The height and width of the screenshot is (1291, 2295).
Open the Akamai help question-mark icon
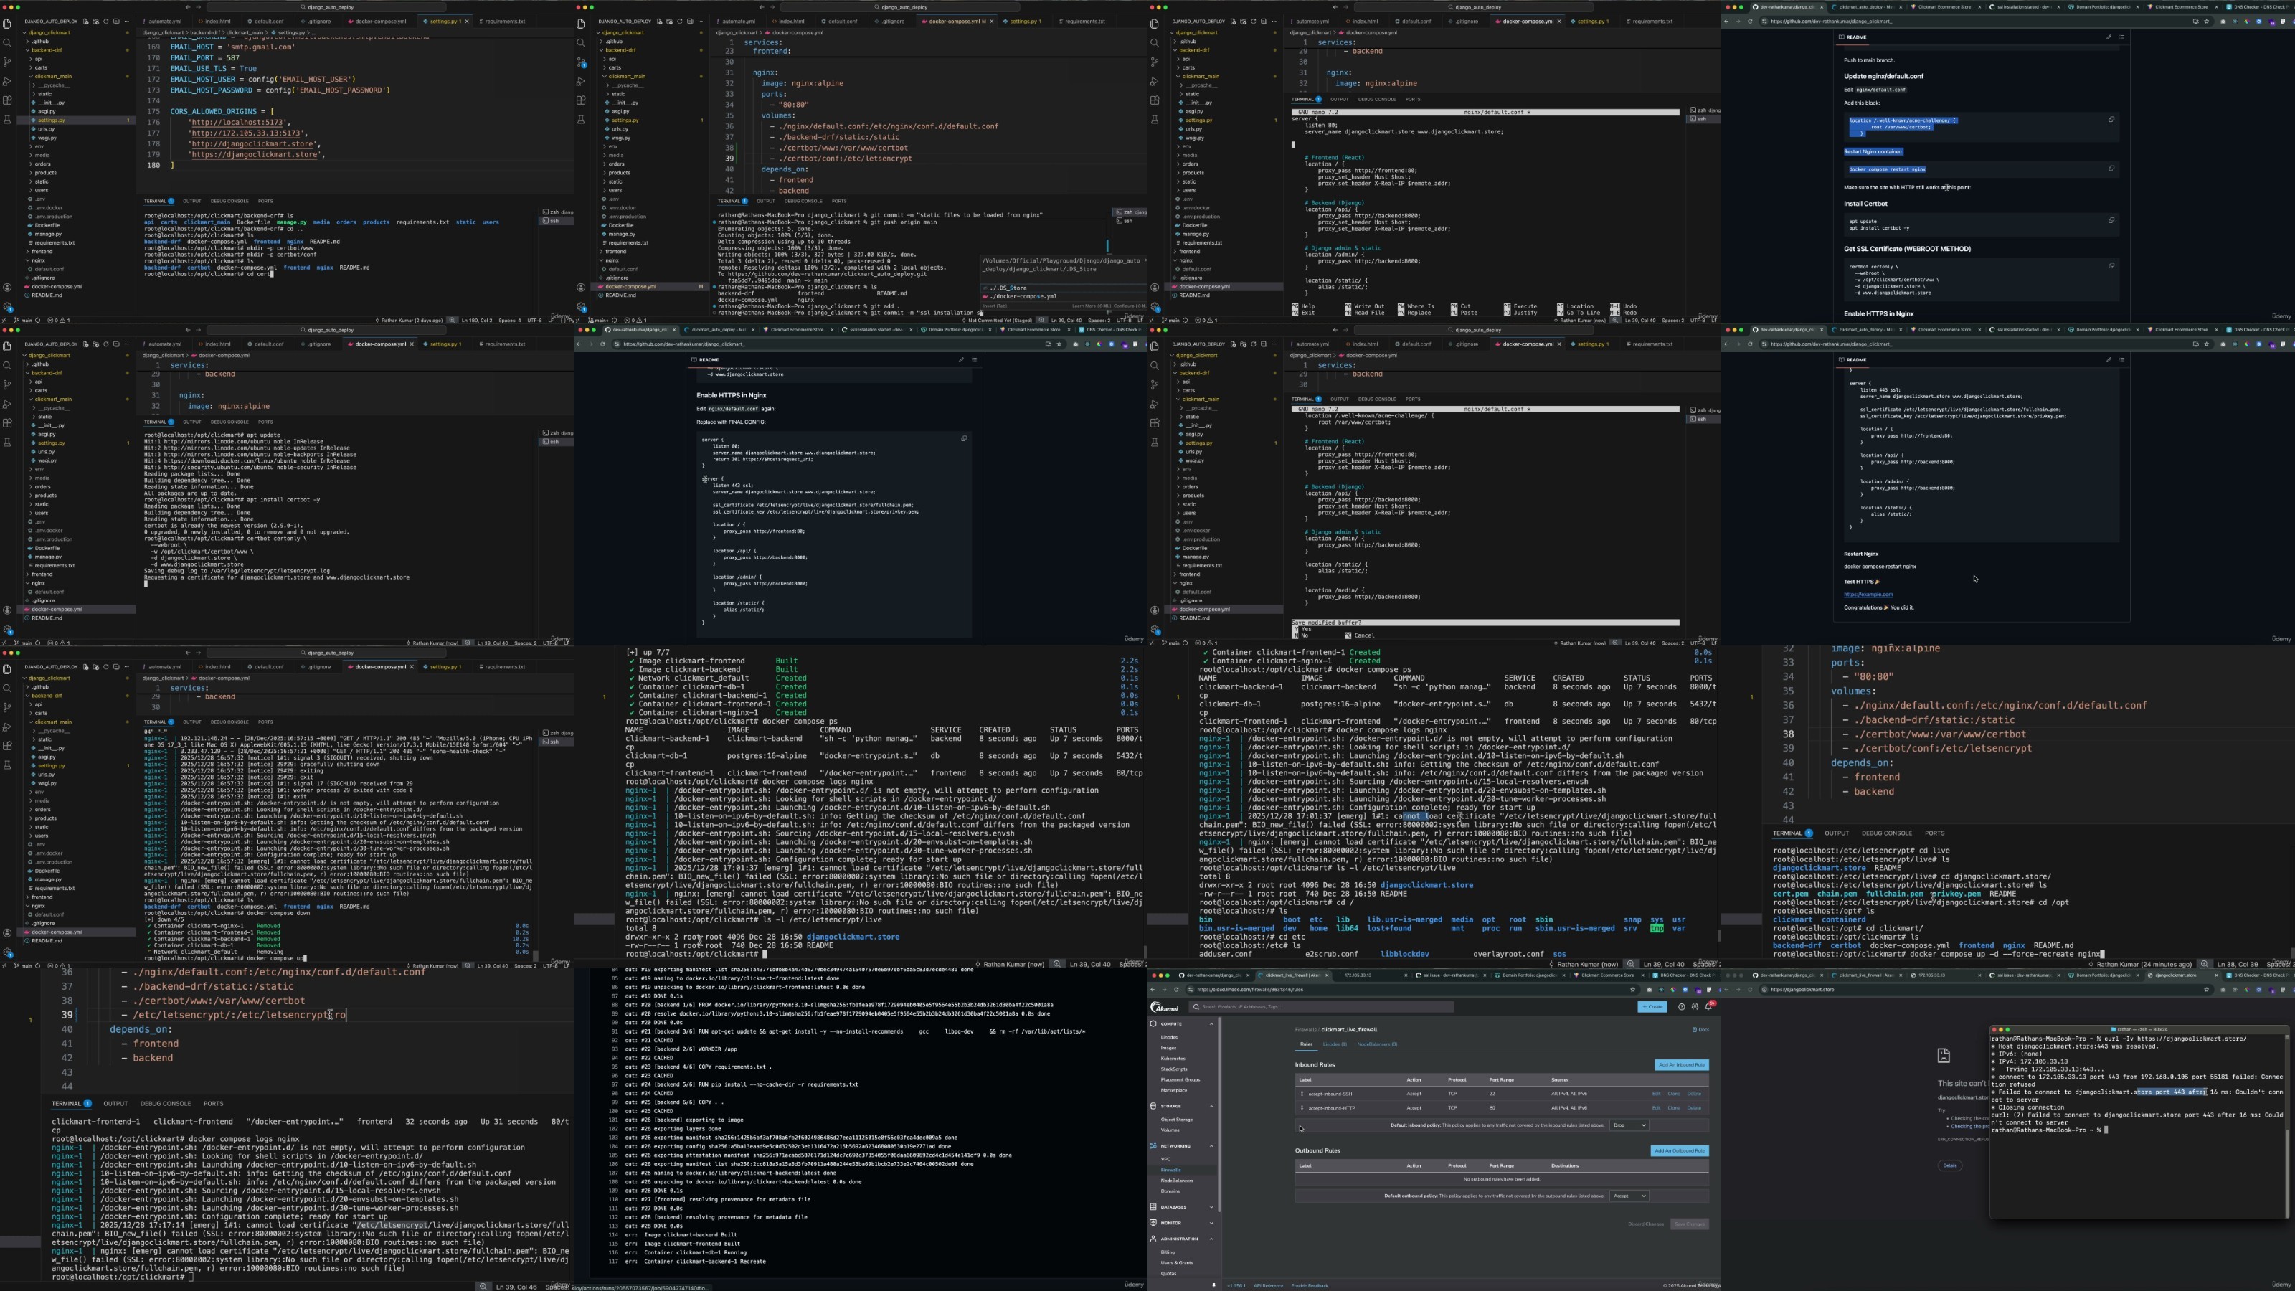click(x=1681, y=1007)
